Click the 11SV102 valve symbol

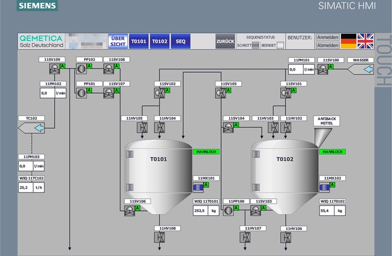point(160,93)
